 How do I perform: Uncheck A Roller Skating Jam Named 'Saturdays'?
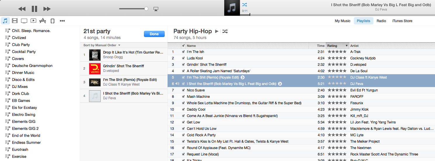coord(183,71)
